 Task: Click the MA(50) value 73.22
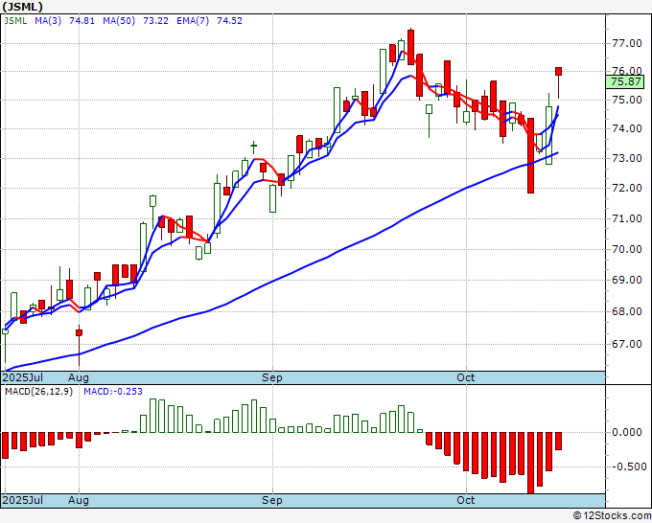point(155,21)
